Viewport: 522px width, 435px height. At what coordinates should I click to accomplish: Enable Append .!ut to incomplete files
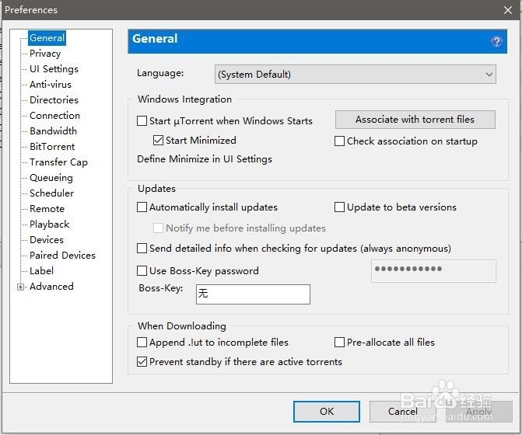(x=142, y=342)
